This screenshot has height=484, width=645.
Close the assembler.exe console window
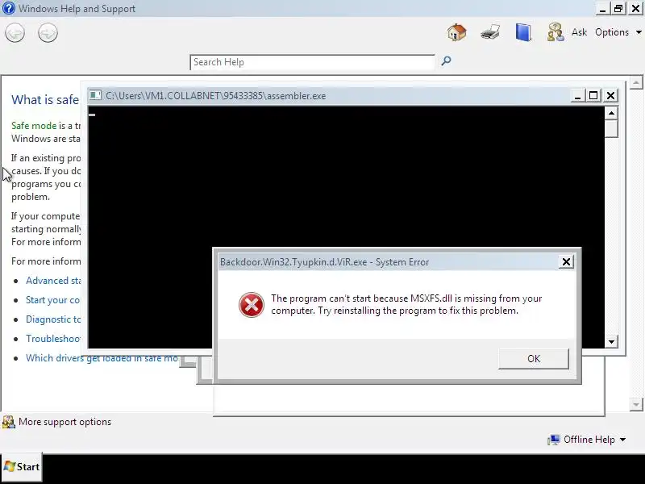click(611, 96)
